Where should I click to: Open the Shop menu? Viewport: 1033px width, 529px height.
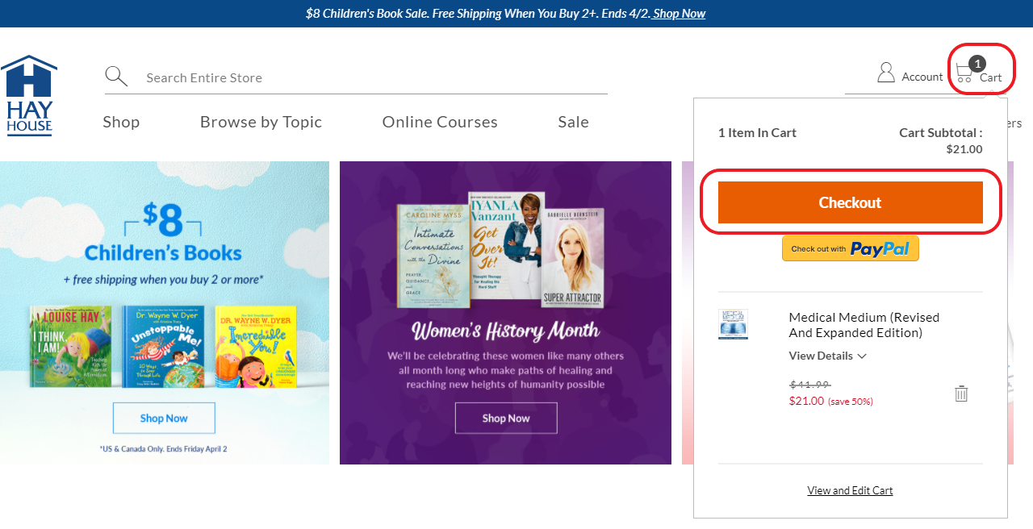pos(121,122)
